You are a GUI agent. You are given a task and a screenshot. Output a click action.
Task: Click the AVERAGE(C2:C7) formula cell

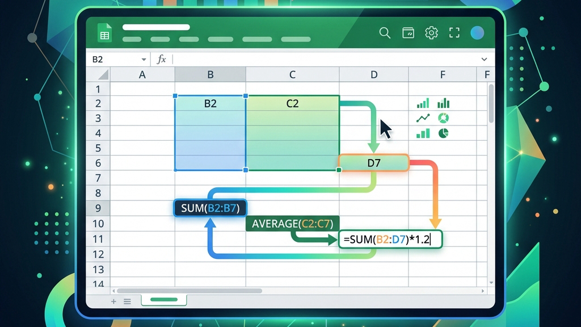[292, 224]
